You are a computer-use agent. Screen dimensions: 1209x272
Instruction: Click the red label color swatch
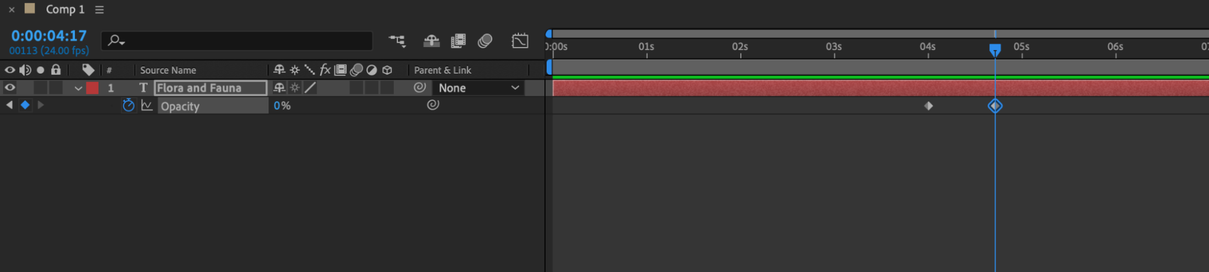[x=93, y=88]
